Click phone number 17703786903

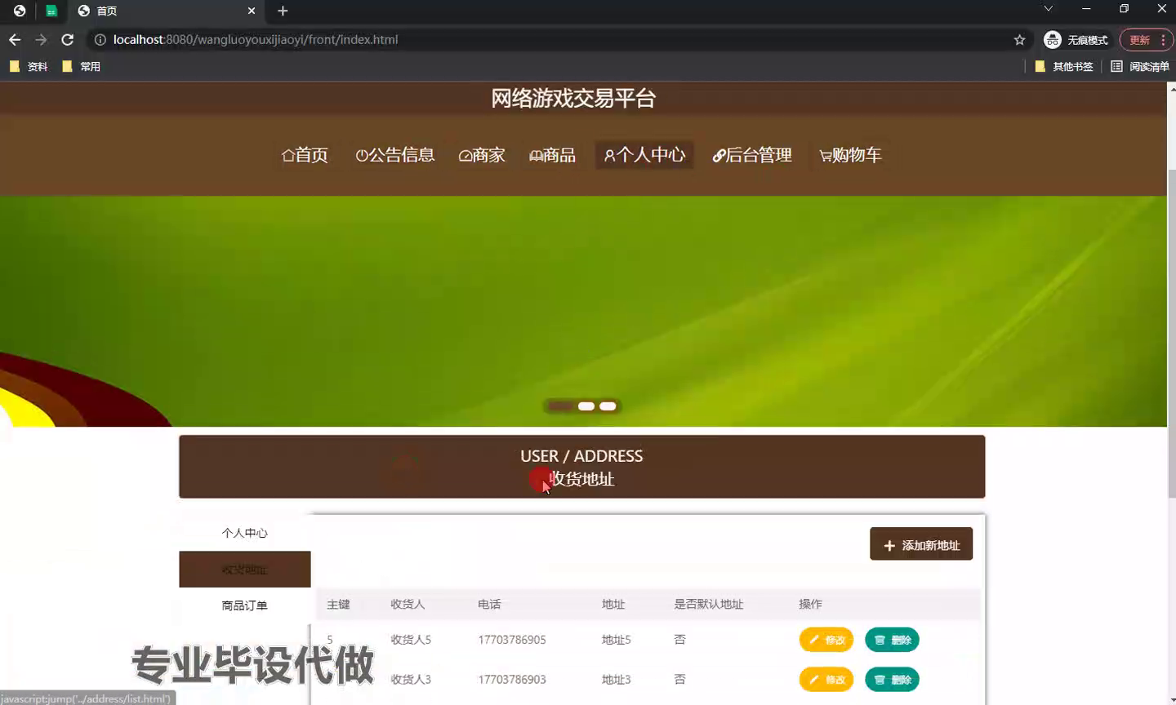[512, 679]
